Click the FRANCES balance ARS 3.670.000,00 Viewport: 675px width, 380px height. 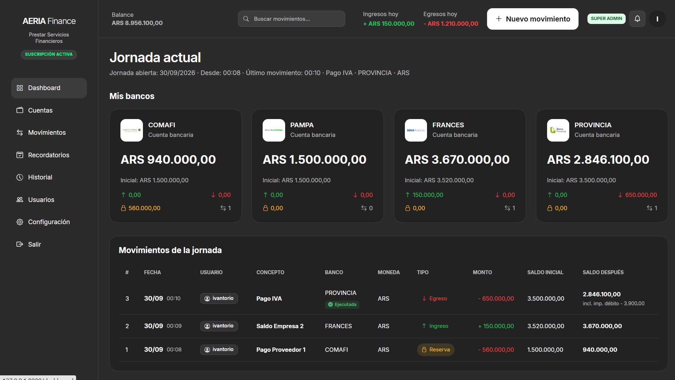pyautogui.click(x=457, y=159)
